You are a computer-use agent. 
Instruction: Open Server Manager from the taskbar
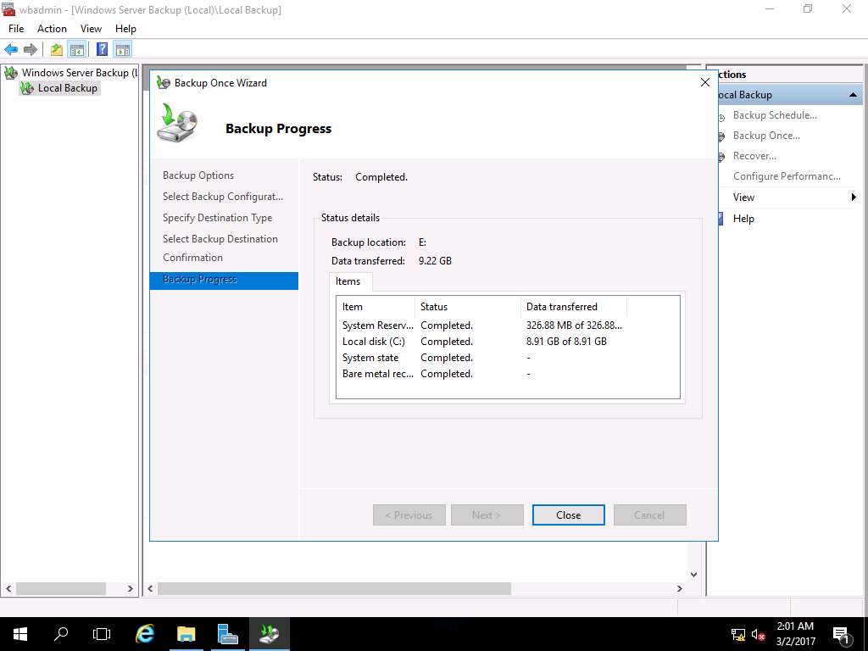point(228,634)
